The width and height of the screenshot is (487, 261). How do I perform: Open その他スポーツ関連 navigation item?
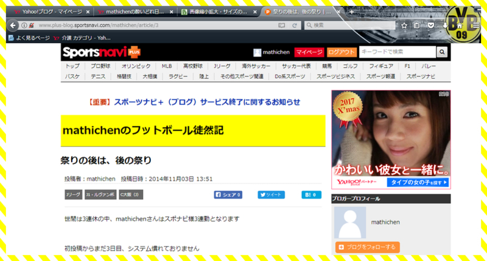click(x=242, y=76)
